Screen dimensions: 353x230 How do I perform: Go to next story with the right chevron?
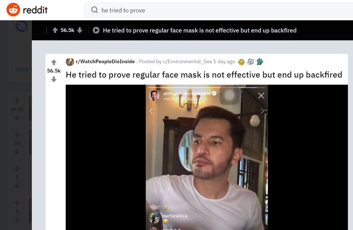[x=262, y=111]
